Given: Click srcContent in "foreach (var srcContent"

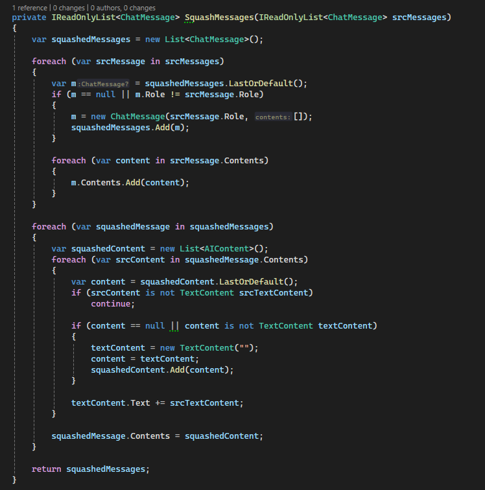Looking at the screenshot, I should point(140,260).
